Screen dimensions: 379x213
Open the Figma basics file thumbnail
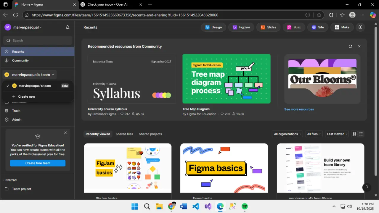(224, 168)
